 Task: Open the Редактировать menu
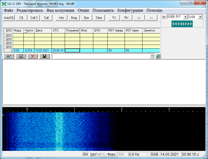coord(30,10)
